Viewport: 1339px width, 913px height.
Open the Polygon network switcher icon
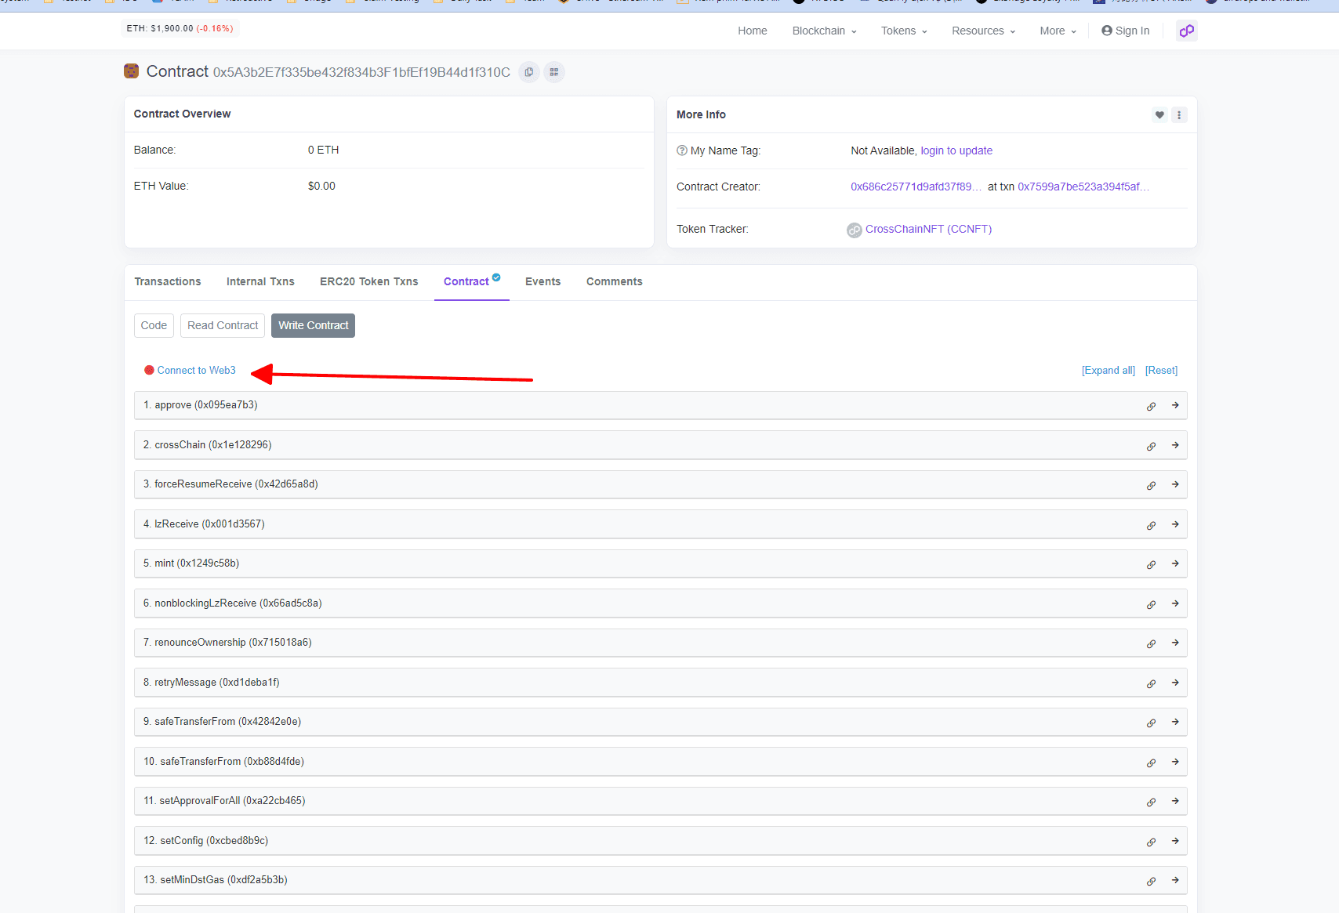1187,31
